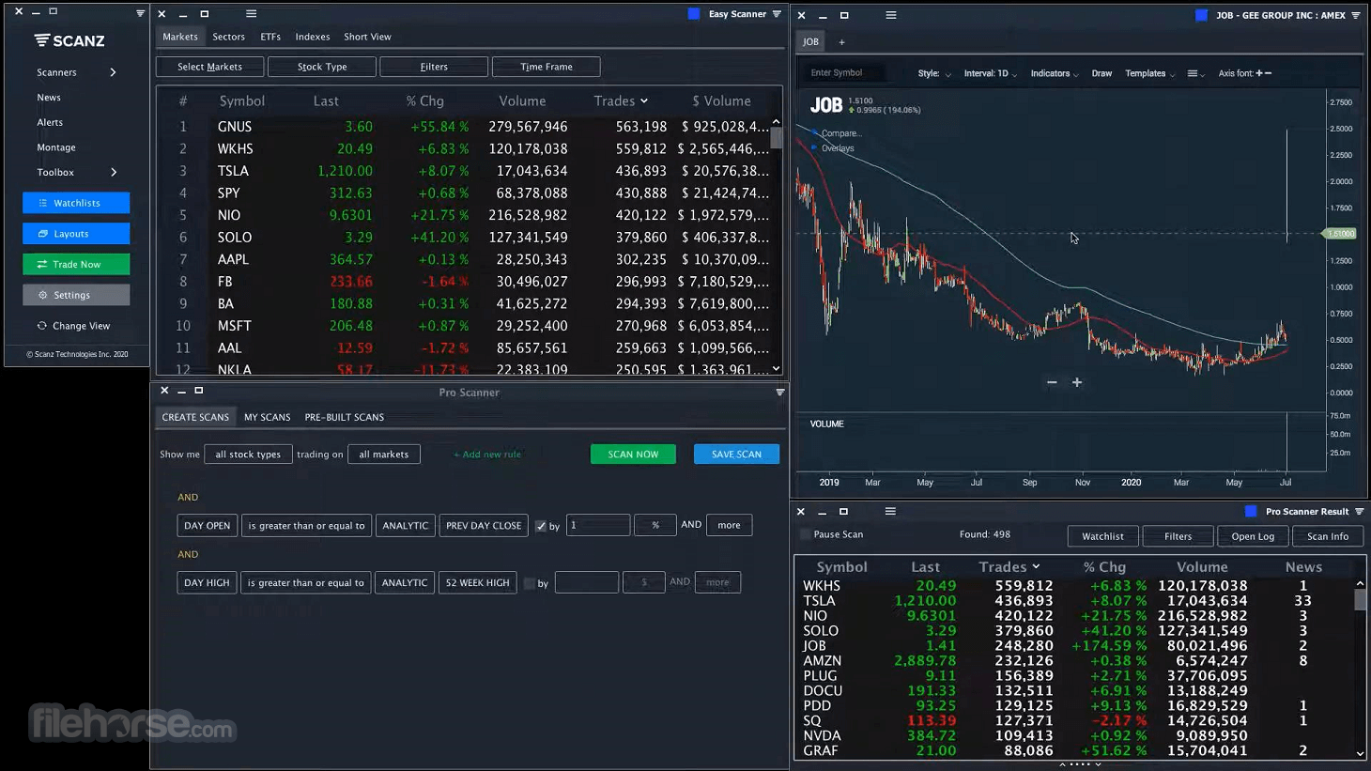Expand Toolbox submenu arrow

point(114,173)
